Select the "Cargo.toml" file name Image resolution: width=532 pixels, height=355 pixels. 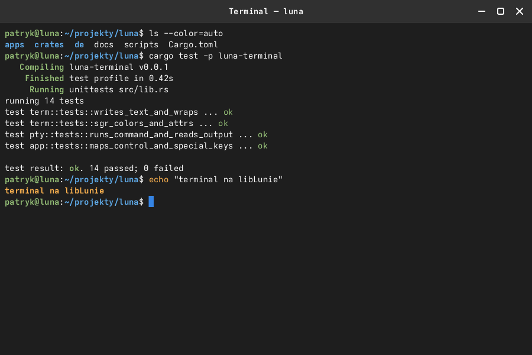(x=193, y=45)
